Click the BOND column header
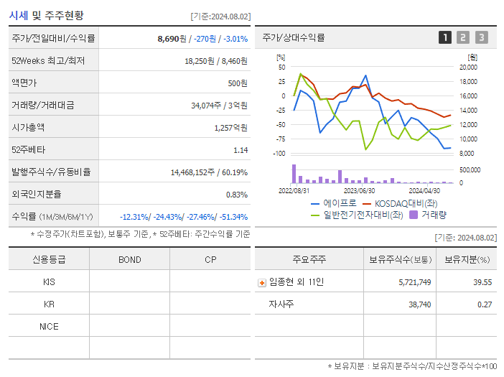 click(x=129, y=259)
